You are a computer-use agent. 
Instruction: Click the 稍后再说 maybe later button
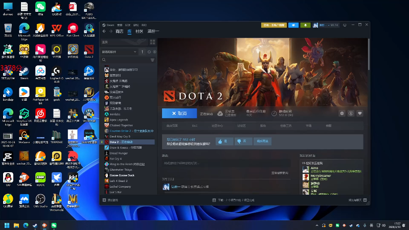262,142
